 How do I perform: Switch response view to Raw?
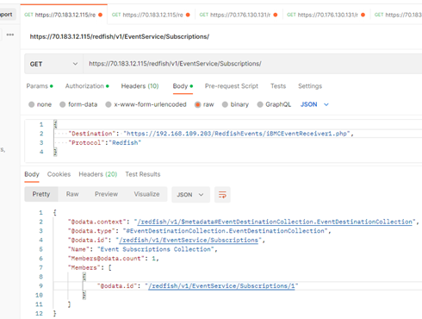click(72, 194)
